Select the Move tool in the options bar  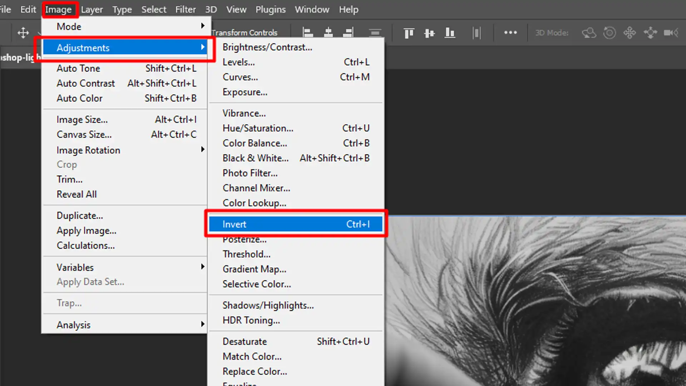(x=23, y=33)
